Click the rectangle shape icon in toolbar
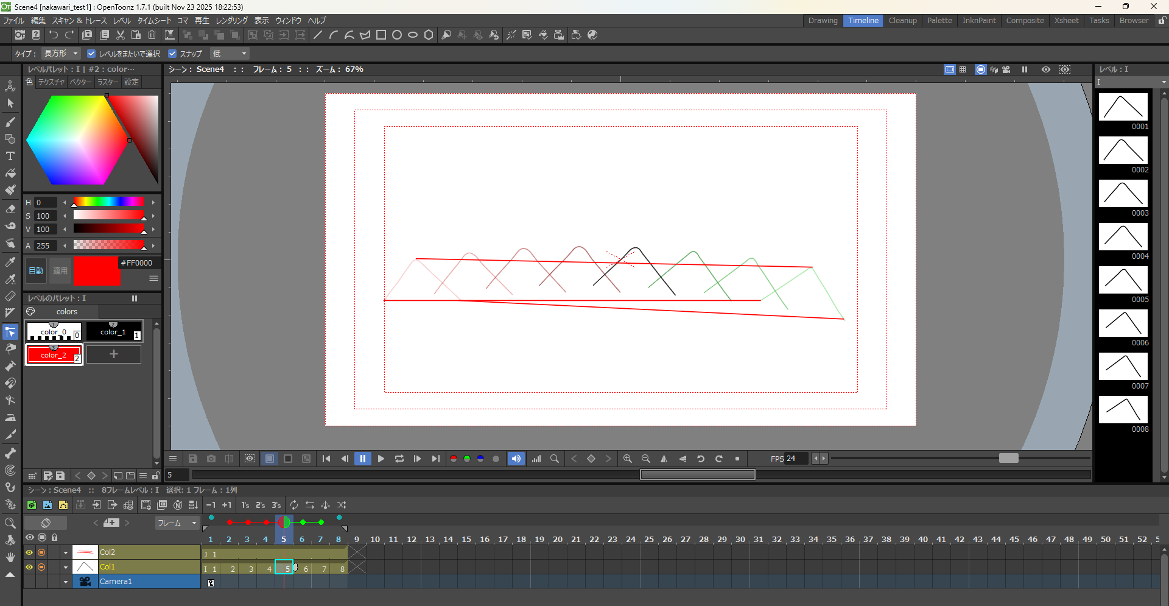1169x606 pixels. [x=381, y=35]
